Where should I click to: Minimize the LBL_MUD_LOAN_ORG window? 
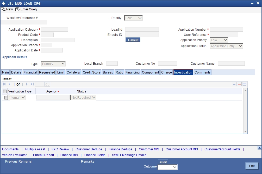coord(252,3)
